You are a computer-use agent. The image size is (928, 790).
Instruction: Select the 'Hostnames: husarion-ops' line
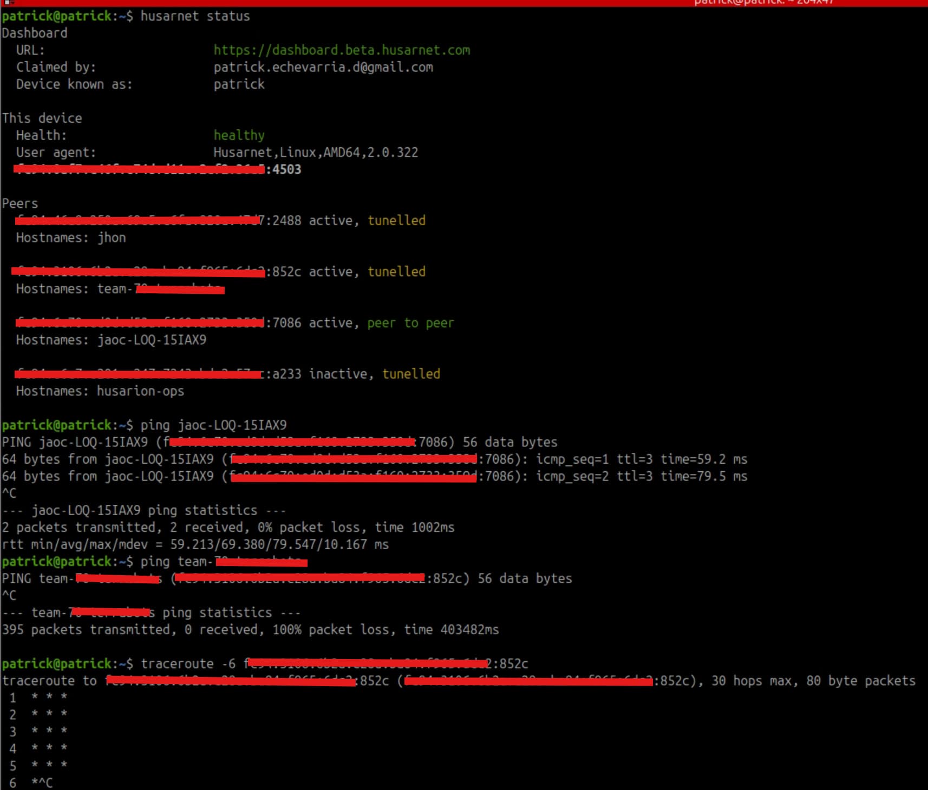[100, 391]
